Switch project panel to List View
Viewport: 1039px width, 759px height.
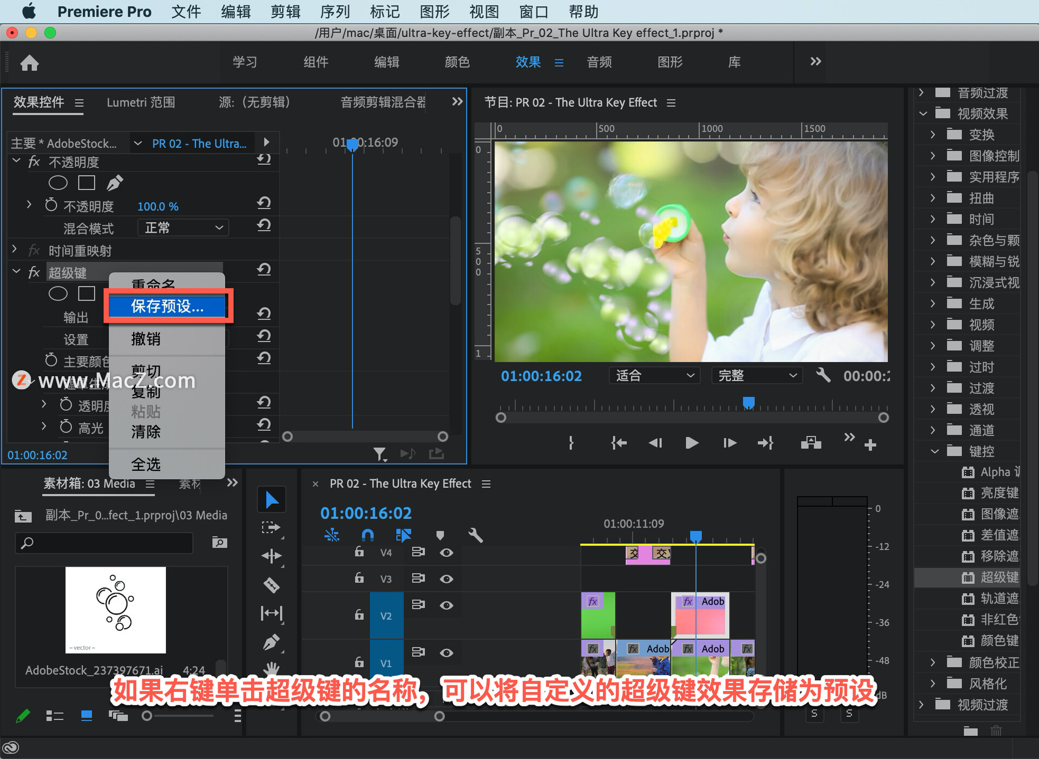[x=55, y=716]
